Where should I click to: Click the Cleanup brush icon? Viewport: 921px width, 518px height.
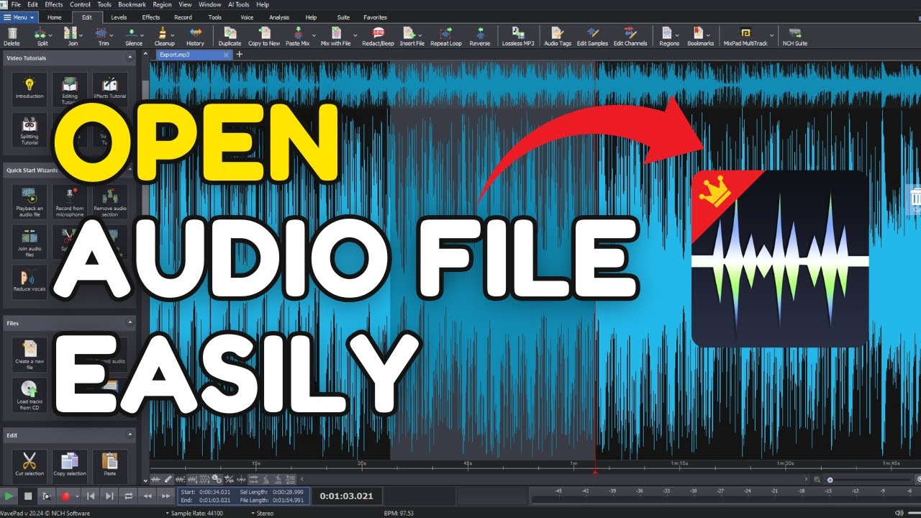[163, 33]
